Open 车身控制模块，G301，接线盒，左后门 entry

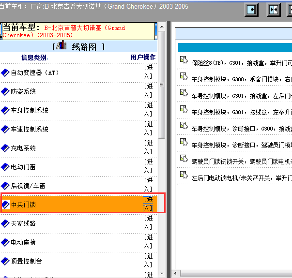pyautogui.click(x=242, y=96)
